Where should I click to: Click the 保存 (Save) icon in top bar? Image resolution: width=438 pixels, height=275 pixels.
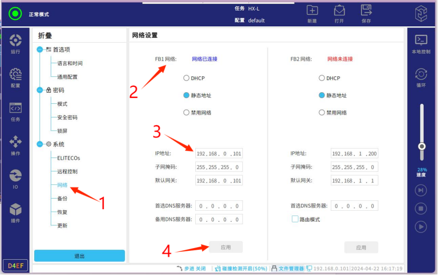click(x=366, y=13)
